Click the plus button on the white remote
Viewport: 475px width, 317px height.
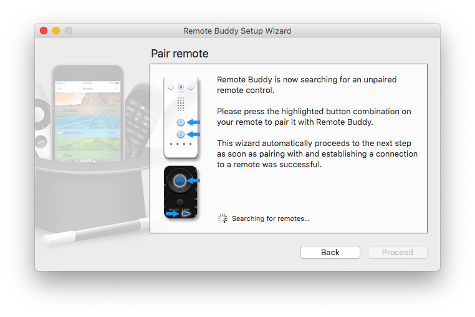pyautogui.click(x=191, y=87)
